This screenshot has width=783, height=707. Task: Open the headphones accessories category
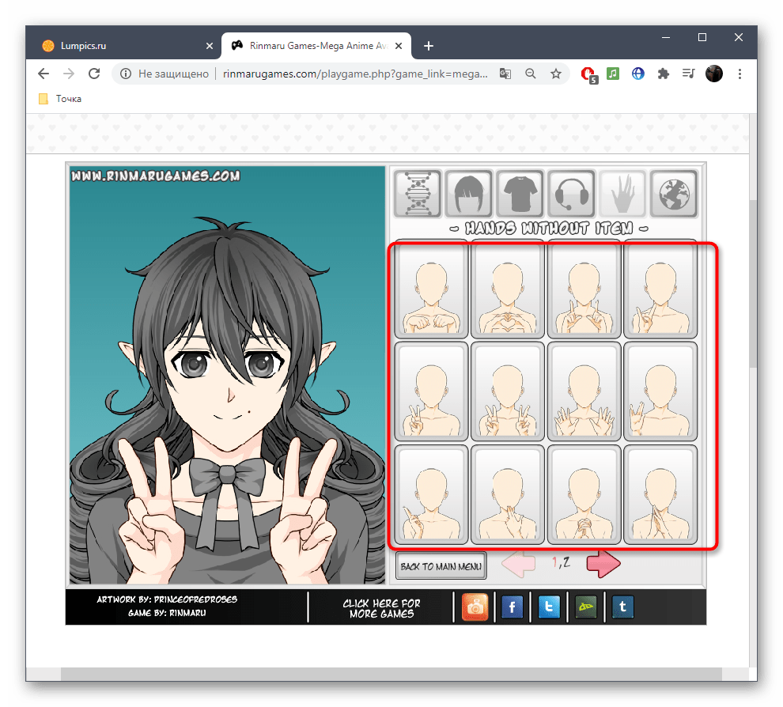pyautogui.click(x=571, y=193)
